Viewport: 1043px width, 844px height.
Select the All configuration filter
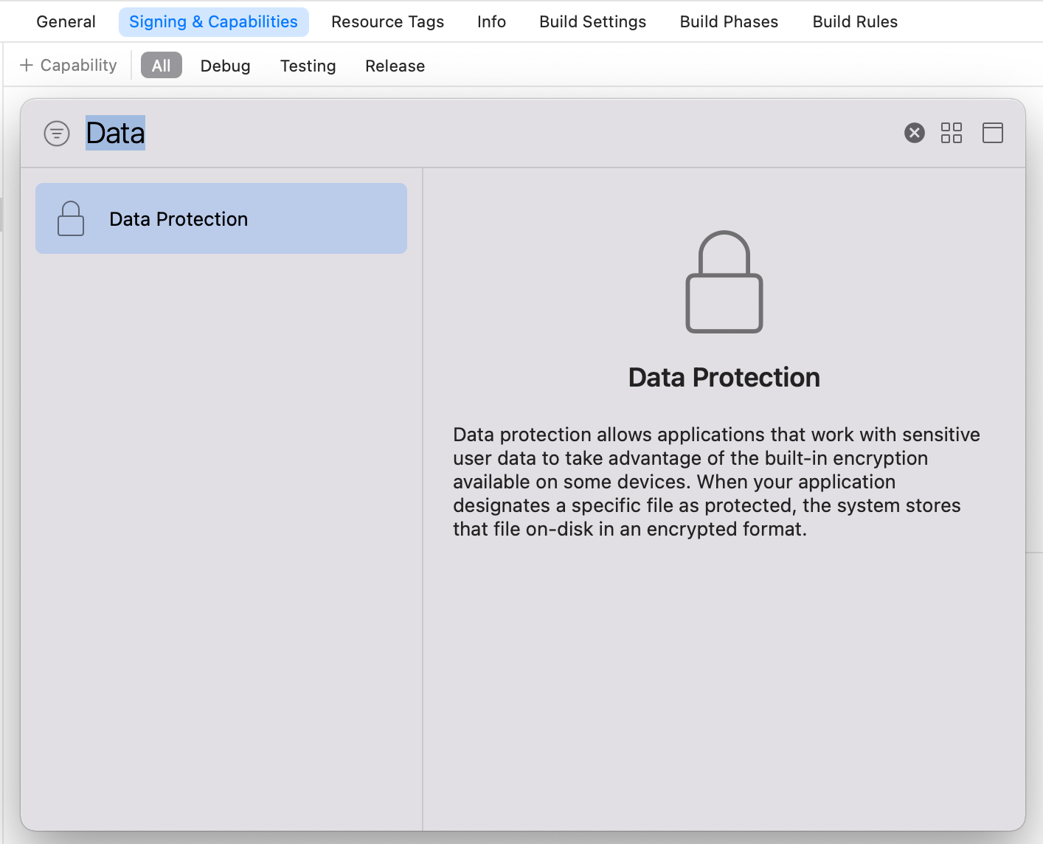(x=161, y=66)
